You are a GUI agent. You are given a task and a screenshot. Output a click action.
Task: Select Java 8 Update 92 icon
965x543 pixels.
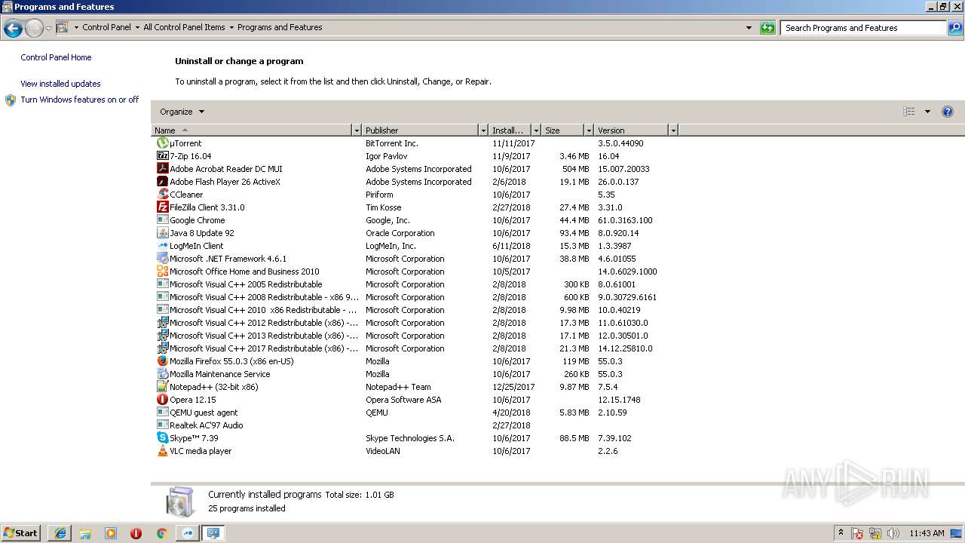pyautogui.click(x=162, y=233)
